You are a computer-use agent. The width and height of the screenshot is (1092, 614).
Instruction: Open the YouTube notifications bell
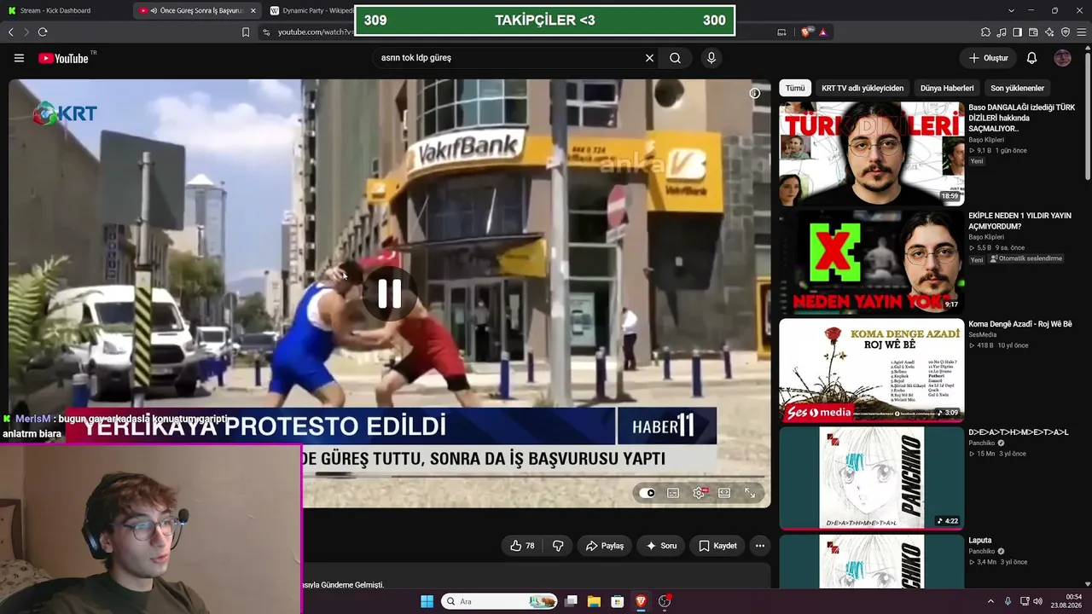[1031, 58]
